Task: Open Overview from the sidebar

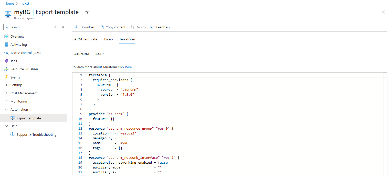Action: pos(17,36)
